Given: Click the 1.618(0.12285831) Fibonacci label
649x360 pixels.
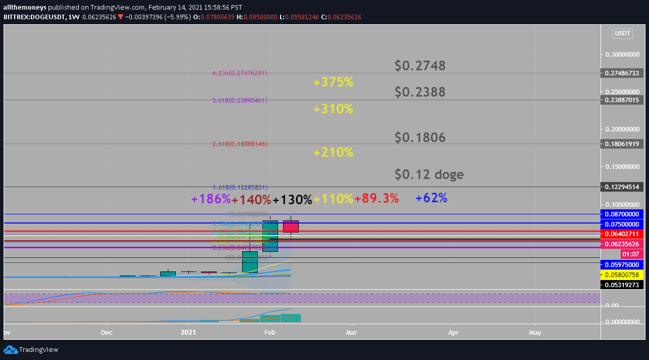Looking at the screenshot, I should (x=240, y=187).
